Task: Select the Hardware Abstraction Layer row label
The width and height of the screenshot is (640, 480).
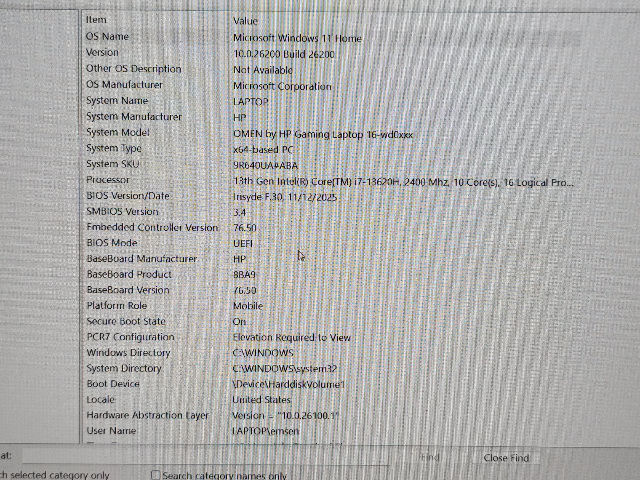Action: click(148, 416)
